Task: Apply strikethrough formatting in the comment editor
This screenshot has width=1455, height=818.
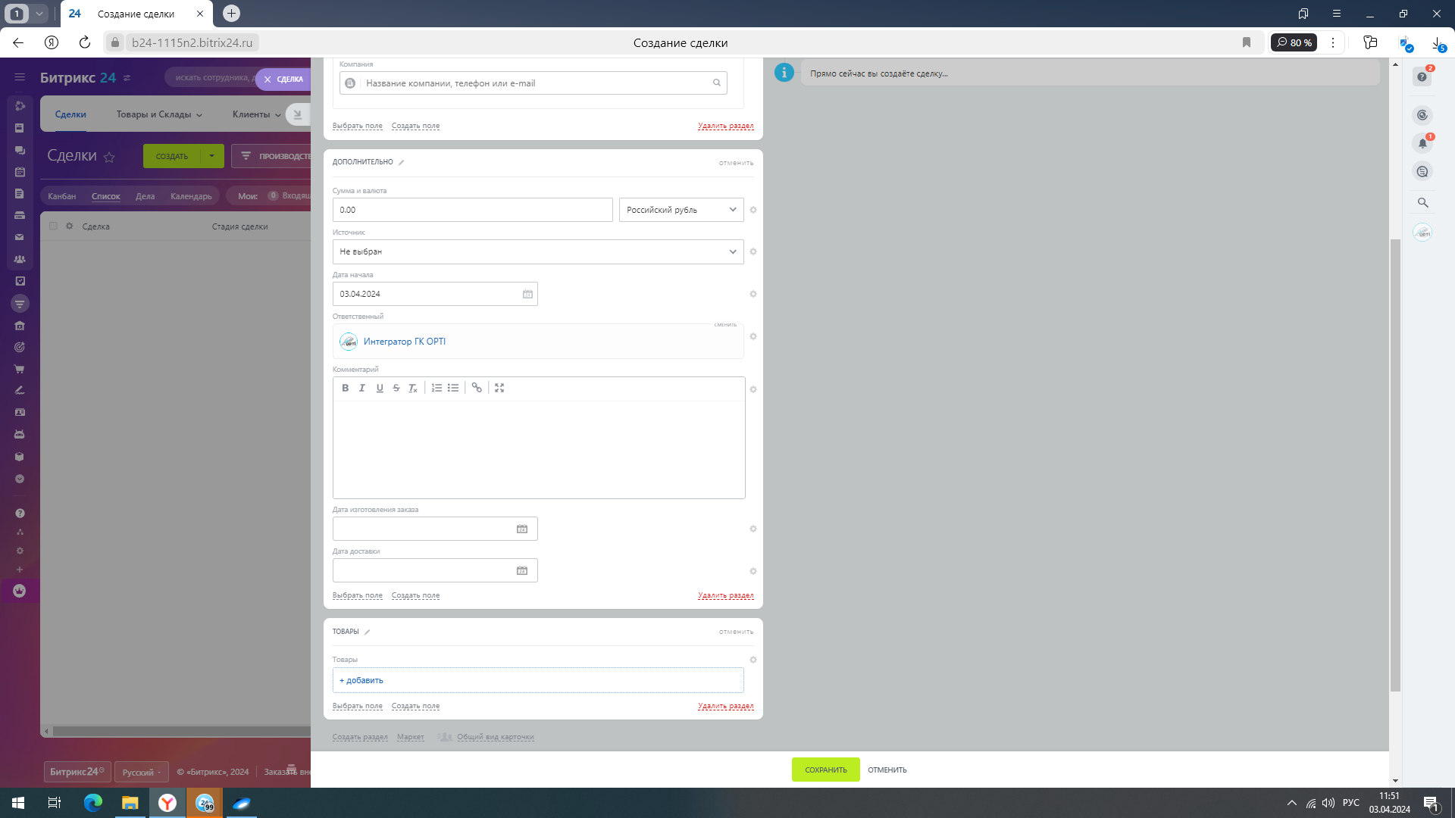Action: click(x=396, y=388)
